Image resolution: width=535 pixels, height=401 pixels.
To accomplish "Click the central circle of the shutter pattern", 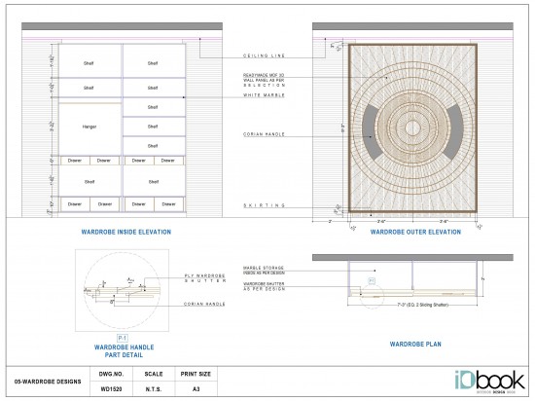I will coord(412,128).
